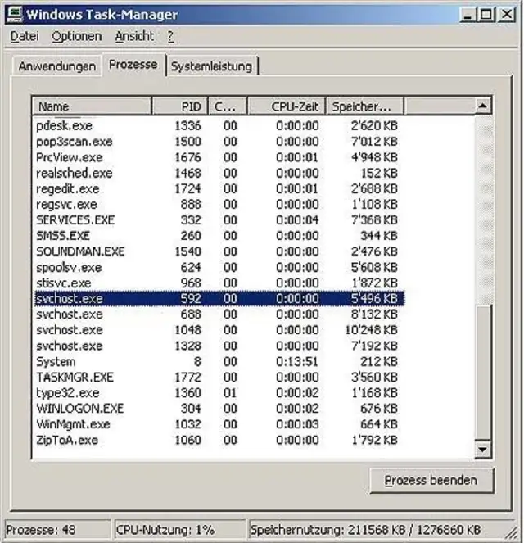Click the Prozess beenden button
The image size is (524, 543).
(x=431, y=480)
